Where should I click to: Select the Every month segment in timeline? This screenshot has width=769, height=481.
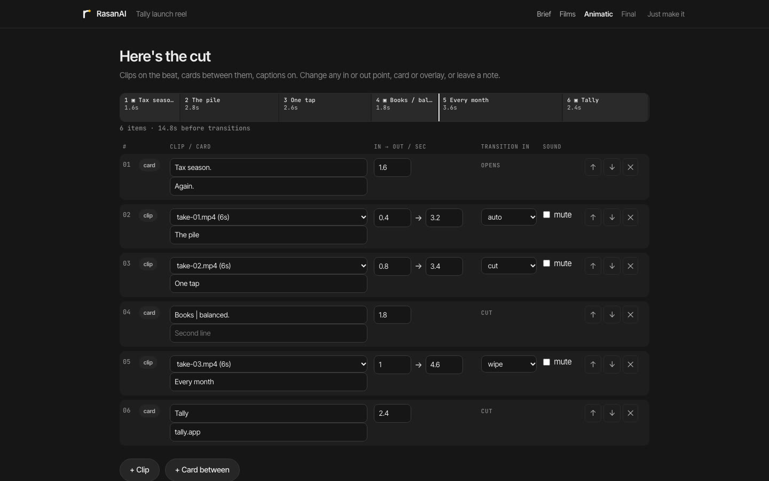(x=500, y=107)
